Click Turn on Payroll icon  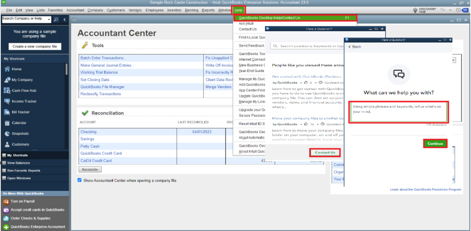pyautogui.click(x=6, y=201)
